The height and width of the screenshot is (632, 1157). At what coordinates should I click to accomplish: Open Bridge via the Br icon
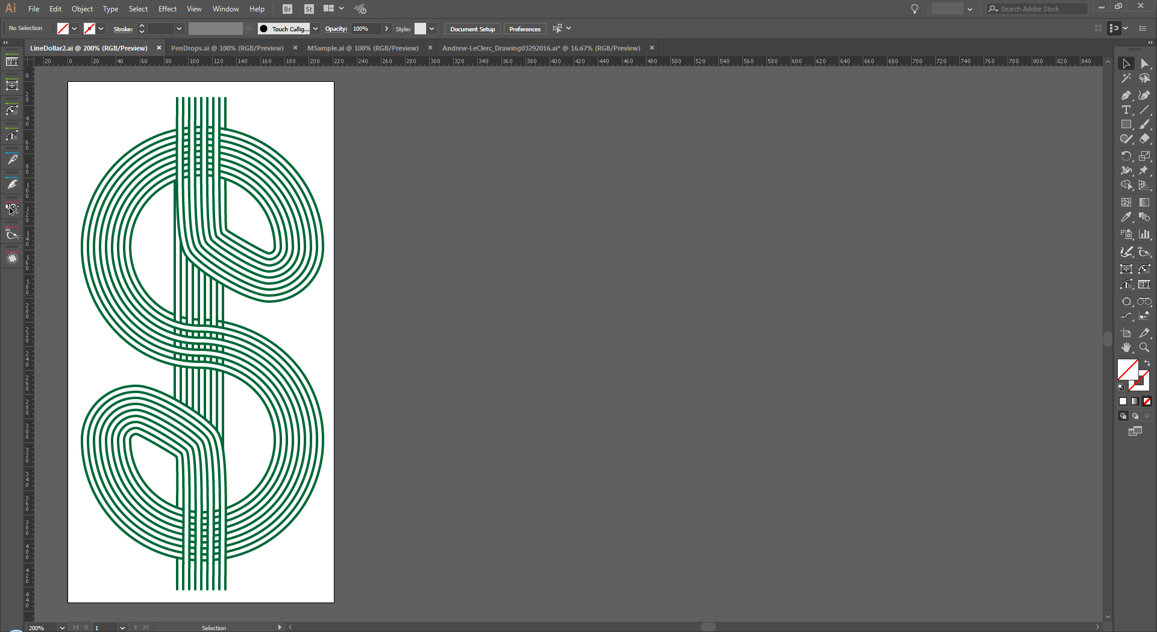pyautogui.click(x=287, y=9)
